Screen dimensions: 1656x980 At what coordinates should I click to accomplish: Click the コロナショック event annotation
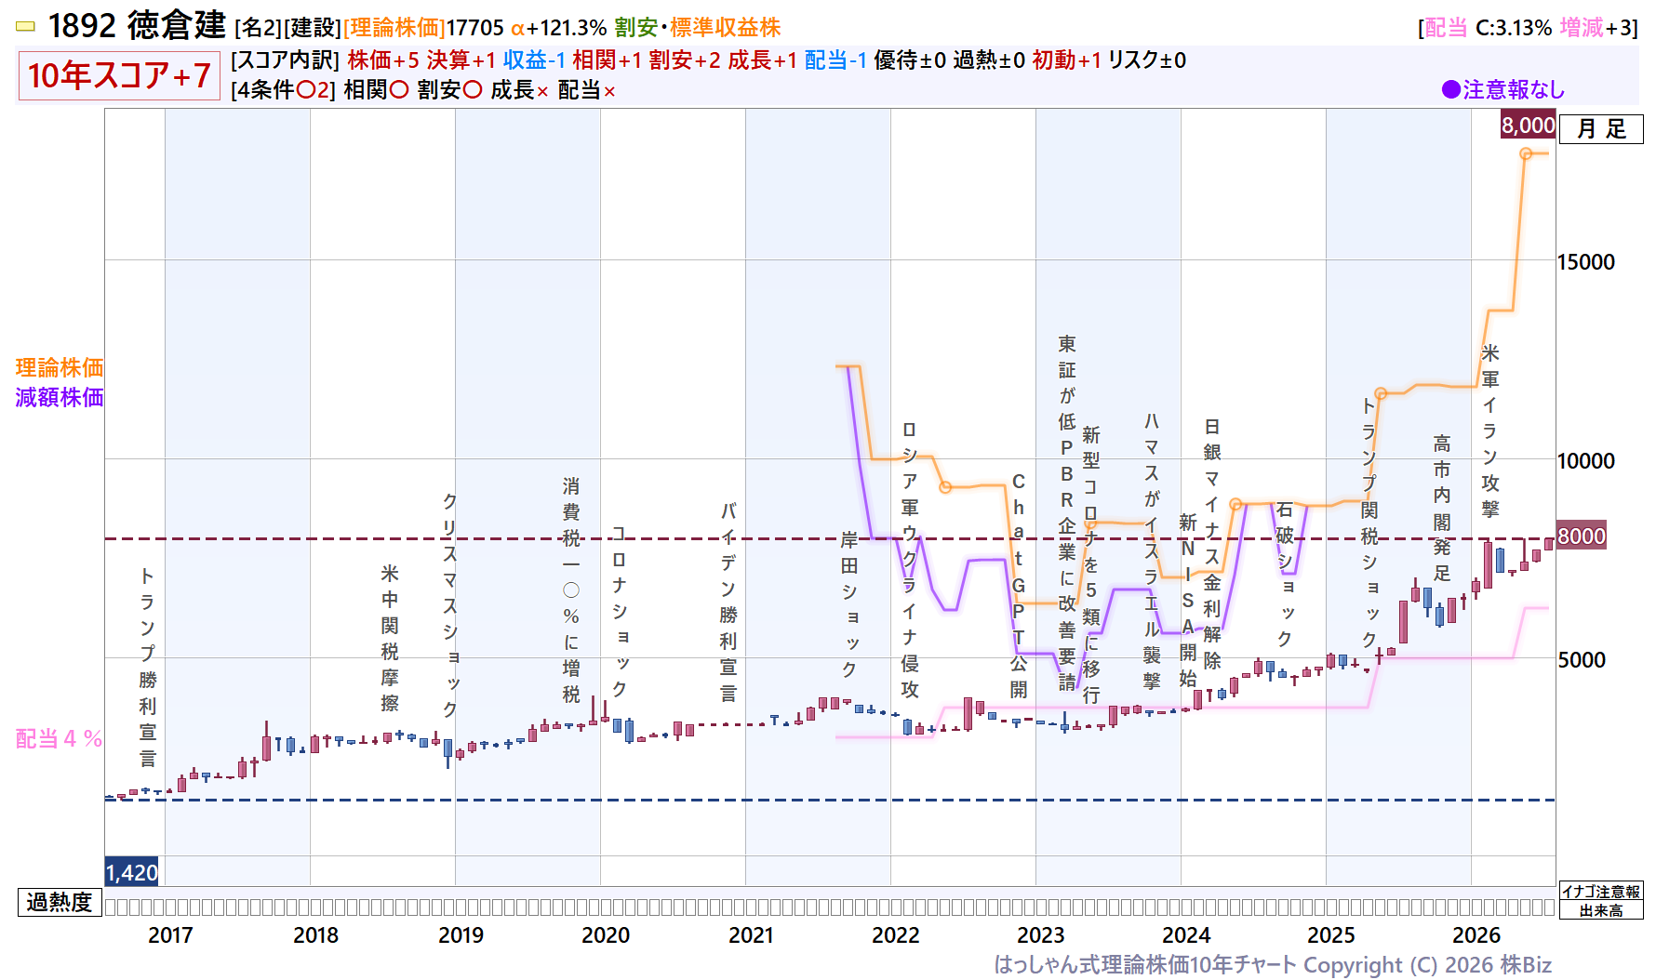click(619, 611)
